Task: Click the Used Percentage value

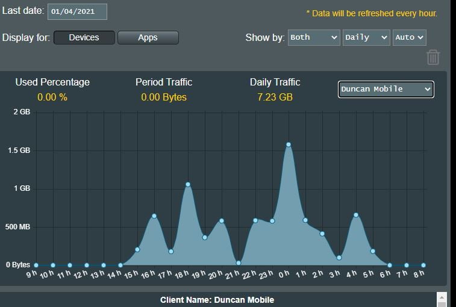Action: (x=52, y=97)
